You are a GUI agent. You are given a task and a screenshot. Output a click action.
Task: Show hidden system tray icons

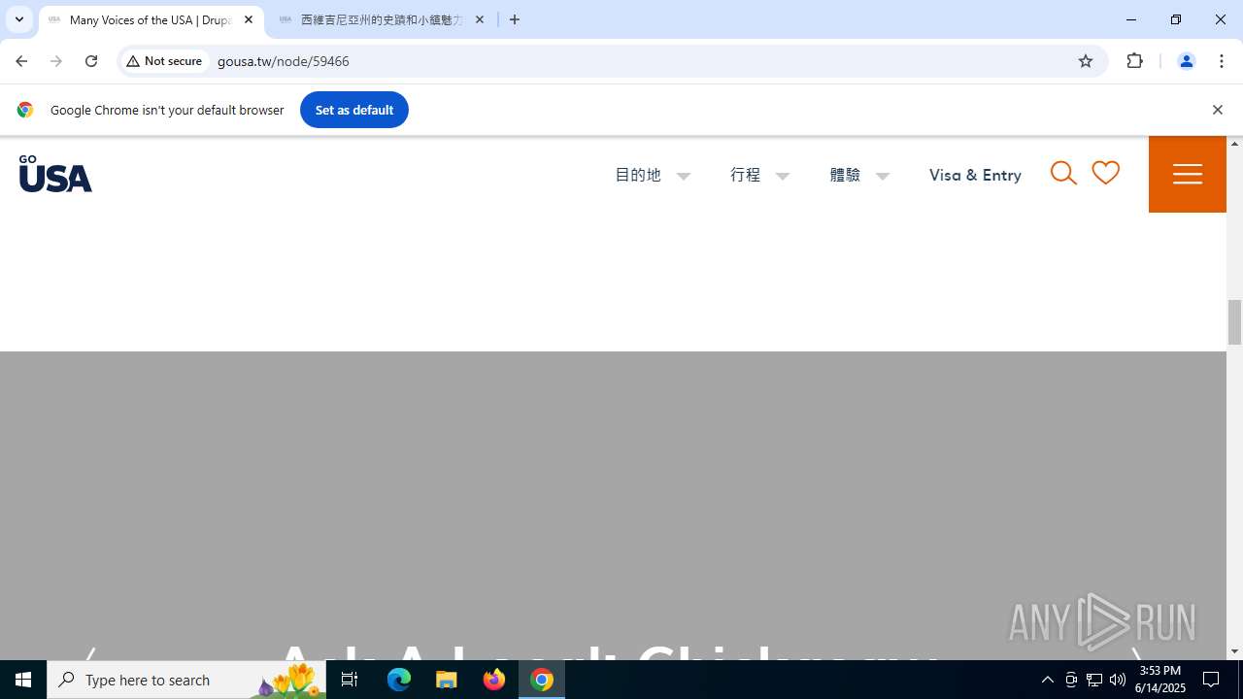(1047, 680)
